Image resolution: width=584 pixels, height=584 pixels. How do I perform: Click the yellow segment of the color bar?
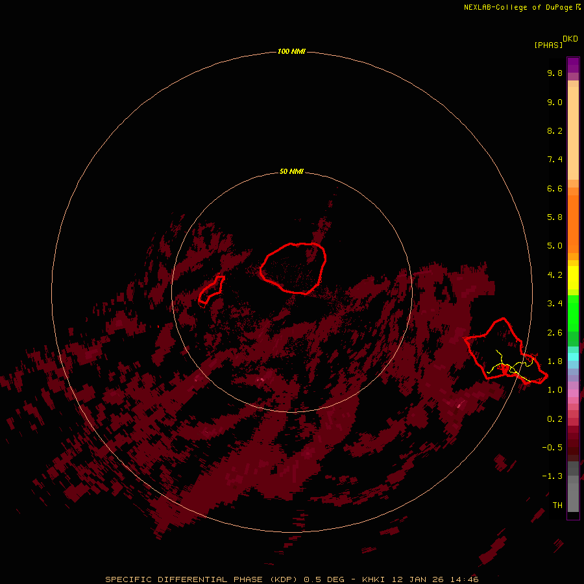tap(573, 278)
